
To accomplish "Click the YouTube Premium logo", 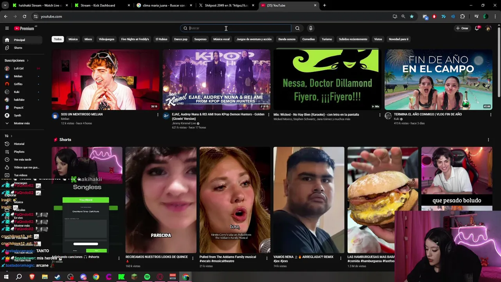I will point(24,28).
